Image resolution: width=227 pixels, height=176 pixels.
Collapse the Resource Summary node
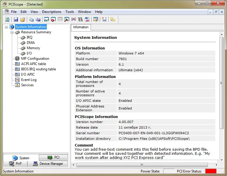[12, 32]
